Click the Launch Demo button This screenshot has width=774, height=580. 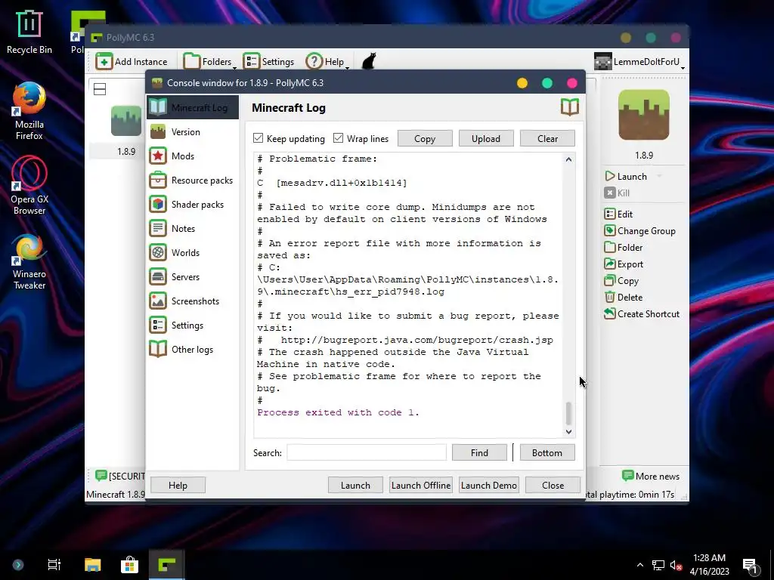489,486
